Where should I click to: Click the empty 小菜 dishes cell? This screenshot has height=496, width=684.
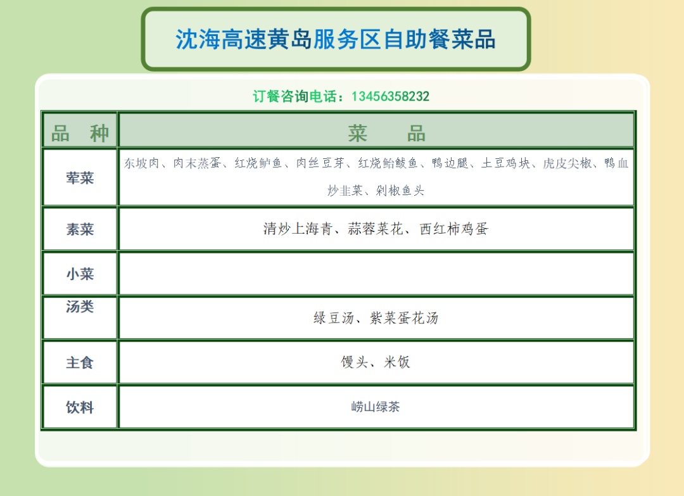(376, 274)
